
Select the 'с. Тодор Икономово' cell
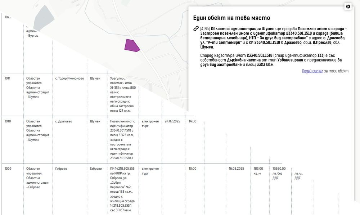(69, 78)
